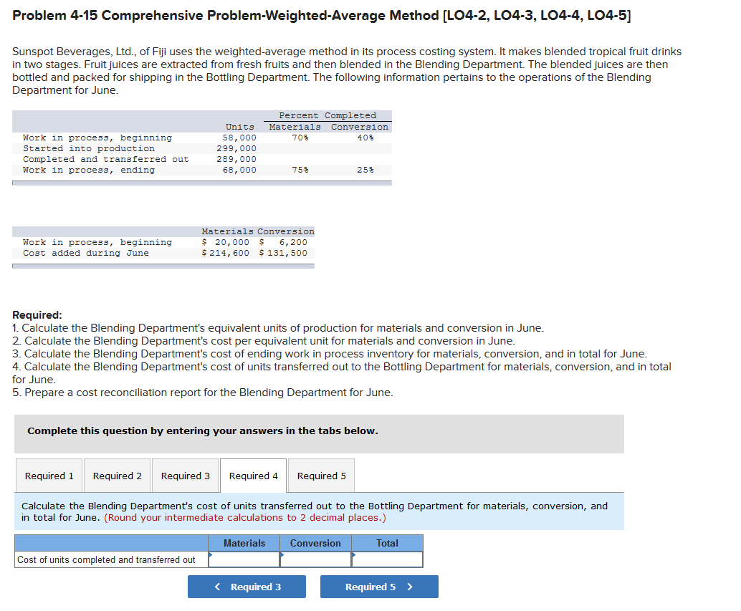This screenshot has width=741, height=611.
Task: Click the blue marker in the Conversion cell
Action: 281,554
